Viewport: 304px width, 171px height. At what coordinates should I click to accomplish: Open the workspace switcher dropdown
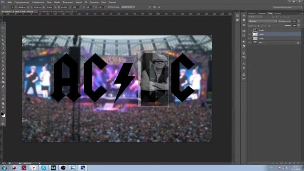[287, 7]
